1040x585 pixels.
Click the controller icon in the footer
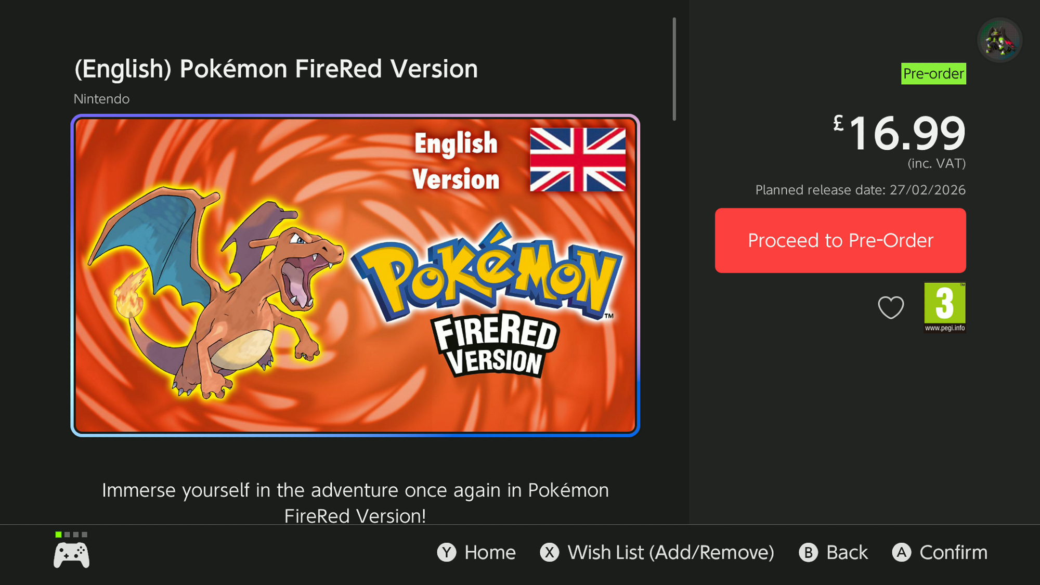pyautogui.click(x=71, y=554)
